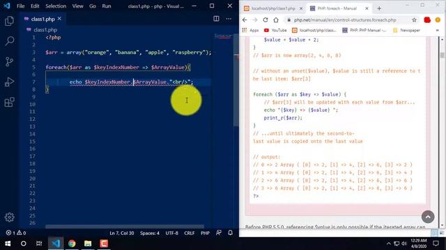Click the Chrome address bar URL
The width and height of the screenshot is (446, 250).
(x=345, y=20)
